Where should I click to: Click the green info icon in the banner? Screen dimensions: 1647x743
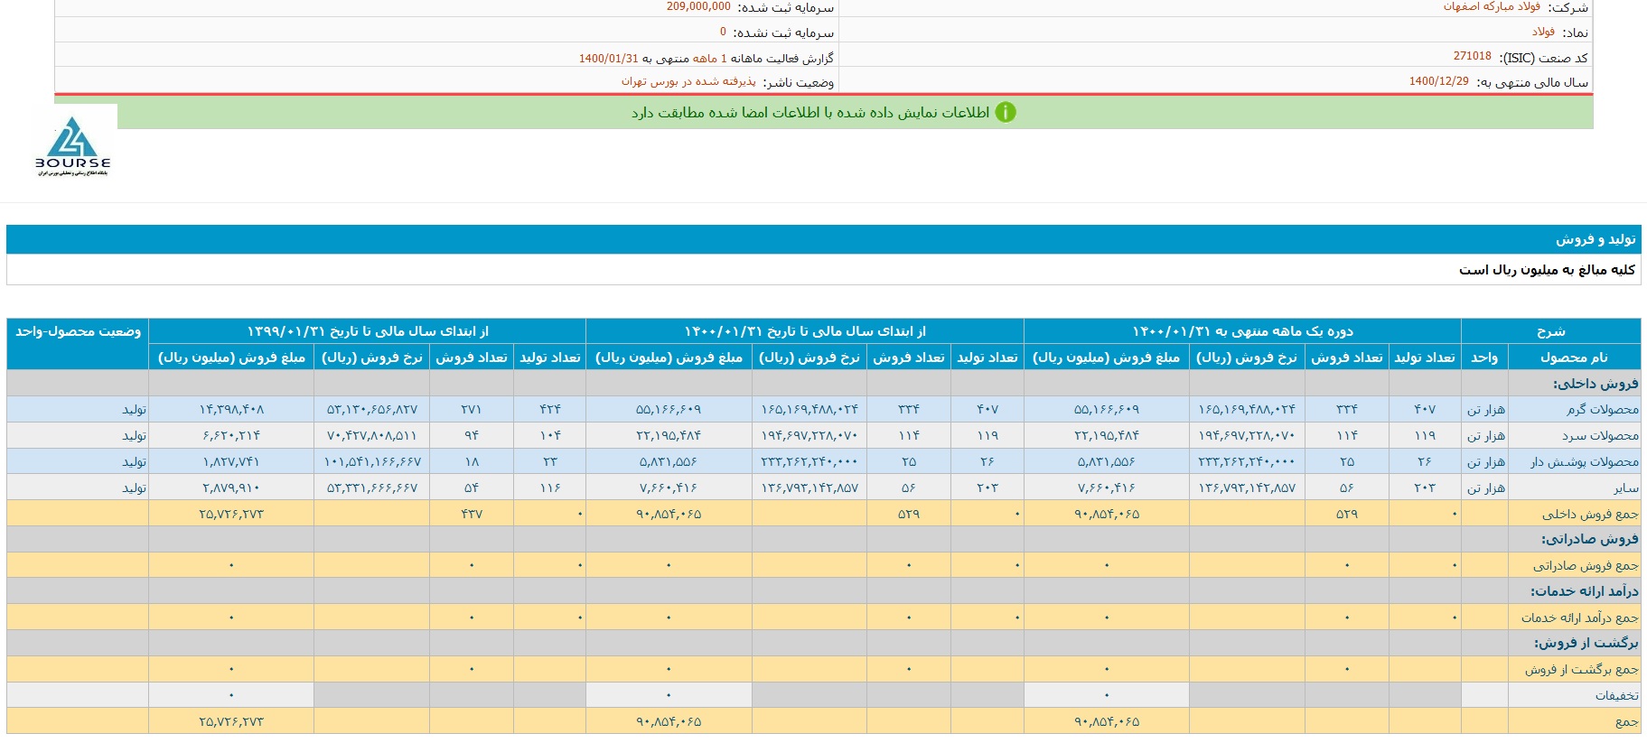click(1005, 113)
